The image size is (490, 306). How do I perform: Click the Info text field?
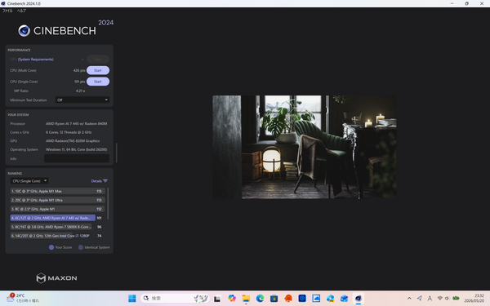[77, 158]
